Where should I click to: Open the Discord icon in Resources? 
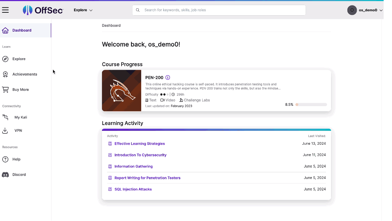pyautogui.click(x=5, y=174)
